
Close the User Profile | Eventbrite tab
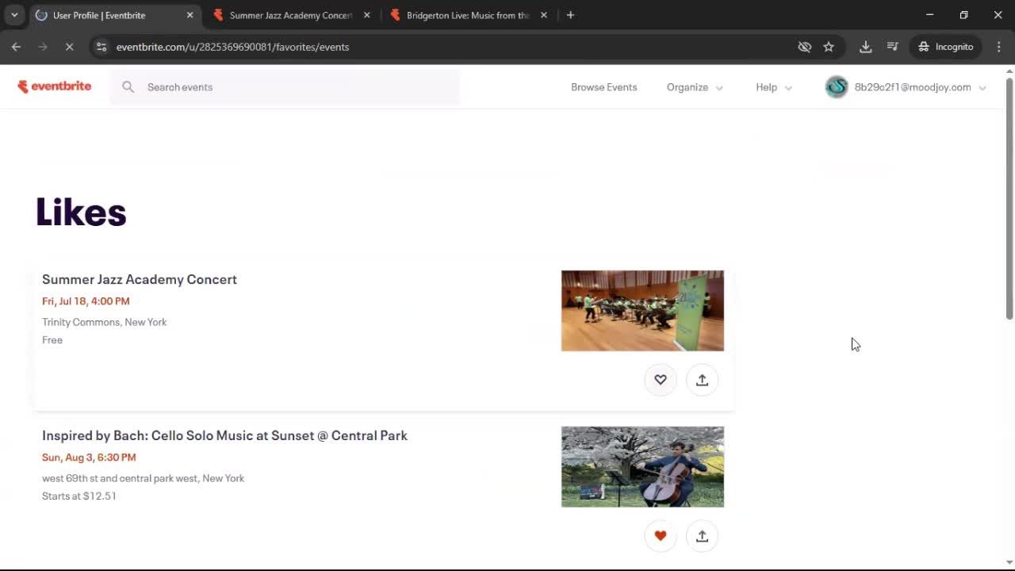[190, 15]
